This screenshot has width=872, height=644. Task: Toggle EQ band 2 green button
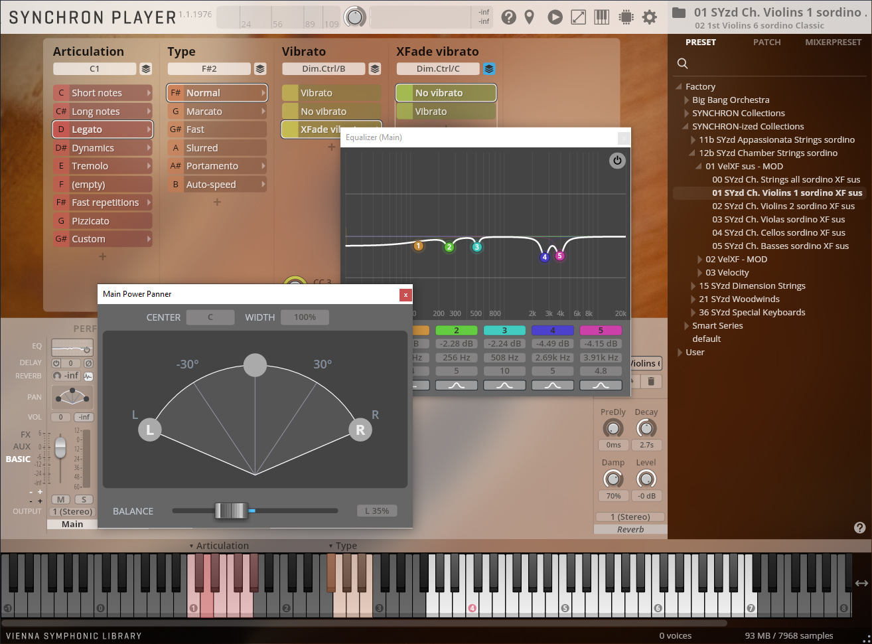(457, 330)
